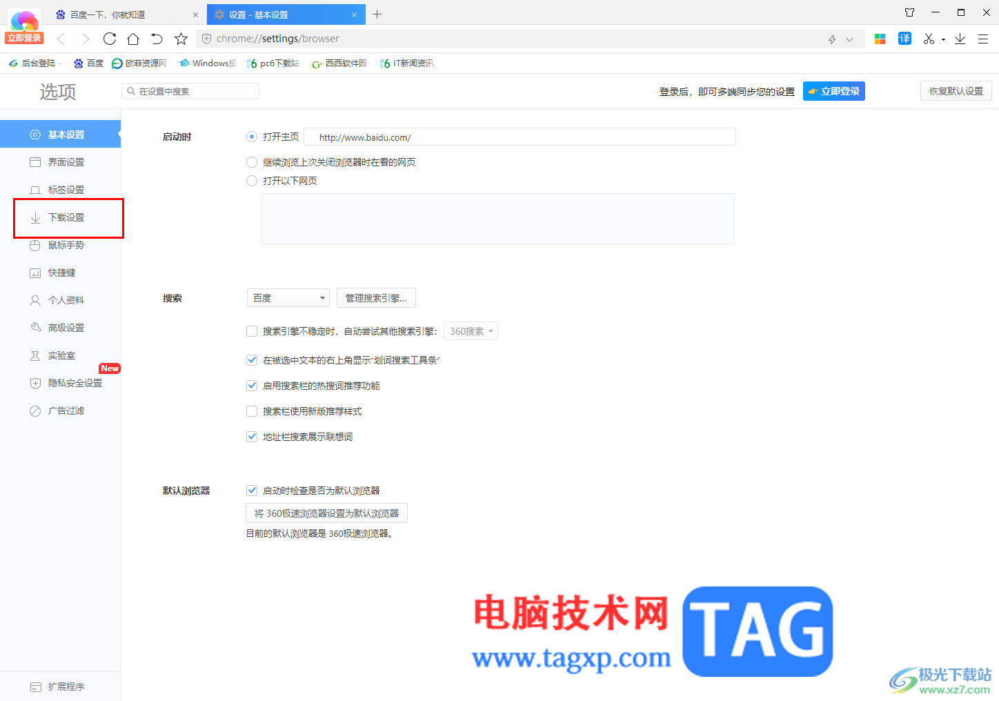999x701 pixels.
Task: Select the 打开主页 radio button
Action: pos(252,137)
